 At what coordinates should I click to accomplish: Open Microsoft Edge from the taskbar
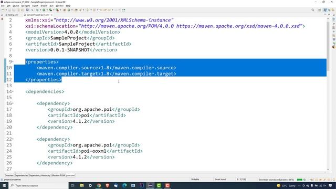[x=124, y=185]
